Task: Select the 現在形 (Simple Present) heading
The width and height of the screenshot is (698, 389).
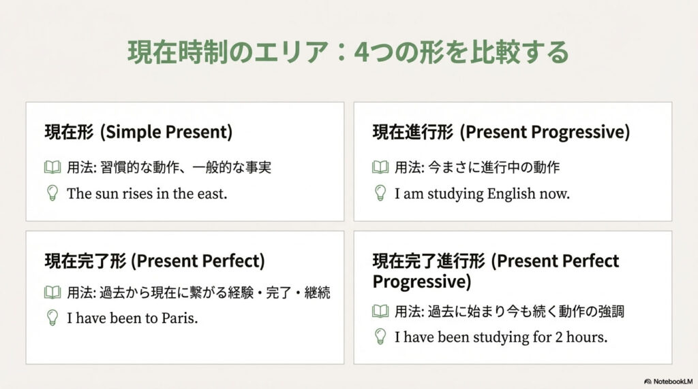Action: tap(138, 132)
